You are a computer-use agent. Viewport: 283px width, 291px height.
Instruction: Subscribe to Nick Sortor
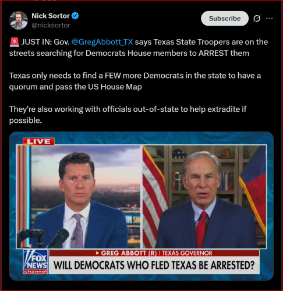click(x=225, y=19)
